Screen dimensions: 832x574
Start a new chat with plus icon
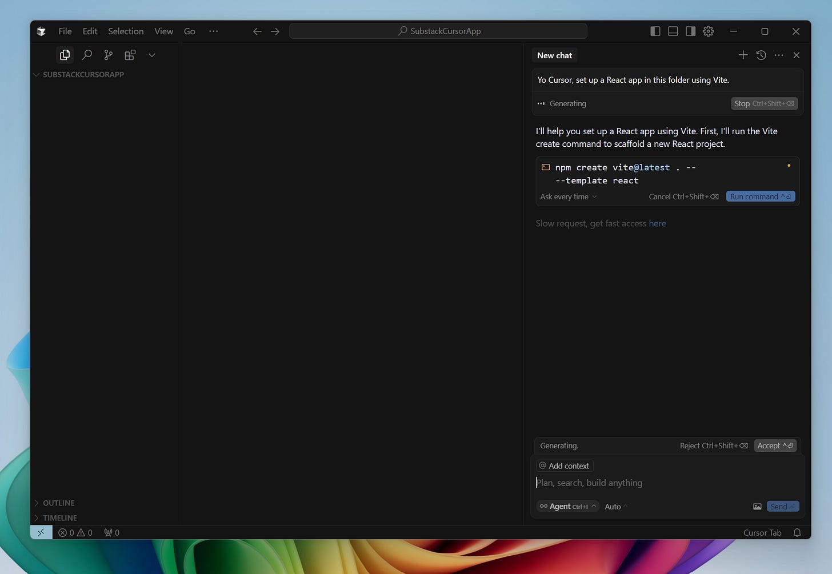(743, 55)
